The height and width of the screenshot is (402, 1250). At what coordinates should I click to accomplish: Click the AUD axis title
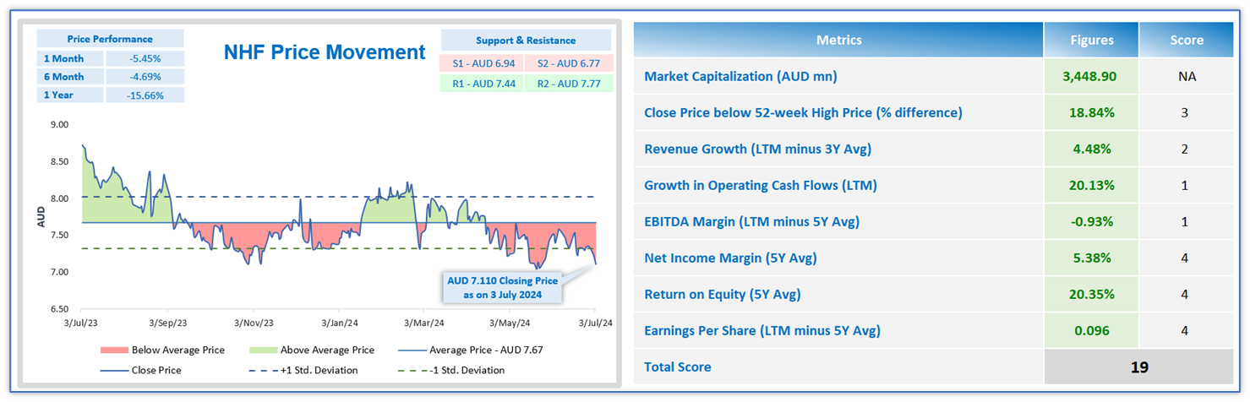coord(41,216)
